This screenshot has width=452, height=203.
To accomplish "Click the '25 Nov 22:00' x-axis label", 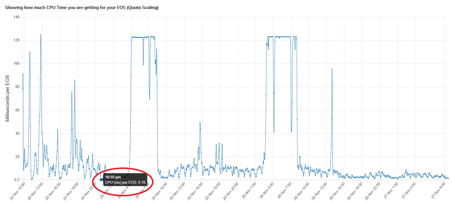I will 231,191.
